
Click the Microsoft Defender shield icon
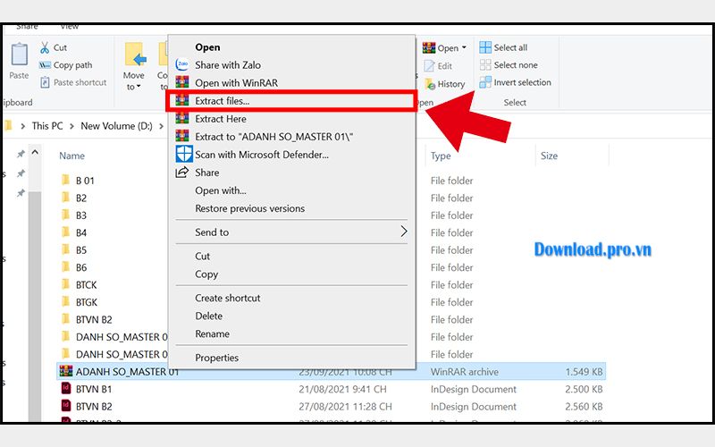tap(184, 154)
